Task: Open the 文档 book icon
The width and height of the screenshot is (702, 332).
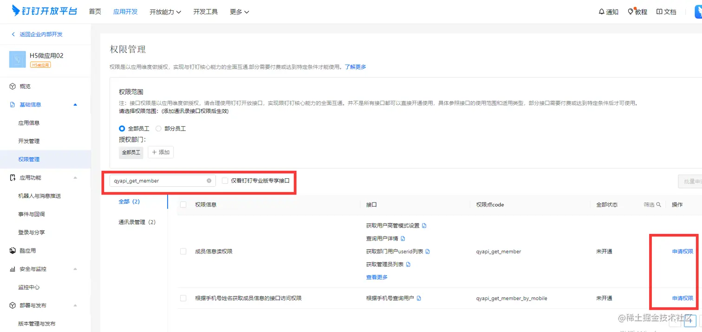Action: [659, 12]
